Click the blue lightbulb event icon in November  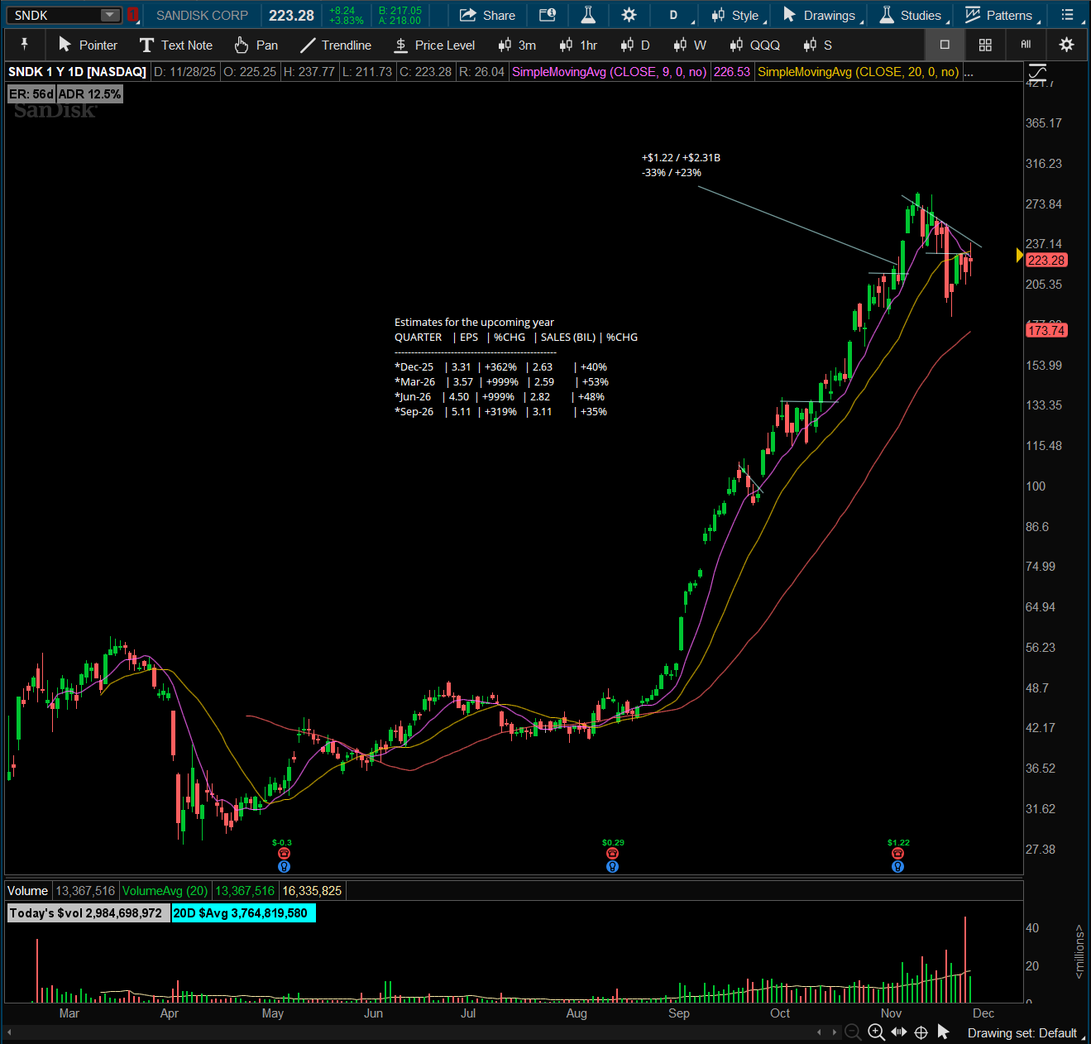pos(897,867)
